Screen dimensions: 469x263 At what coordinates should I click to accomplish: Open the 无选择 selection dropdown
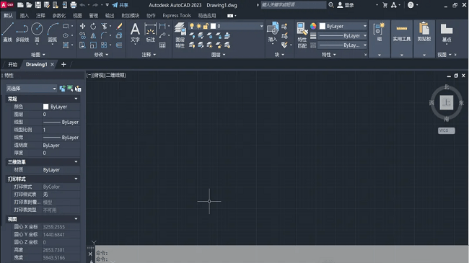pyautogui.click(x=32, y=89)
